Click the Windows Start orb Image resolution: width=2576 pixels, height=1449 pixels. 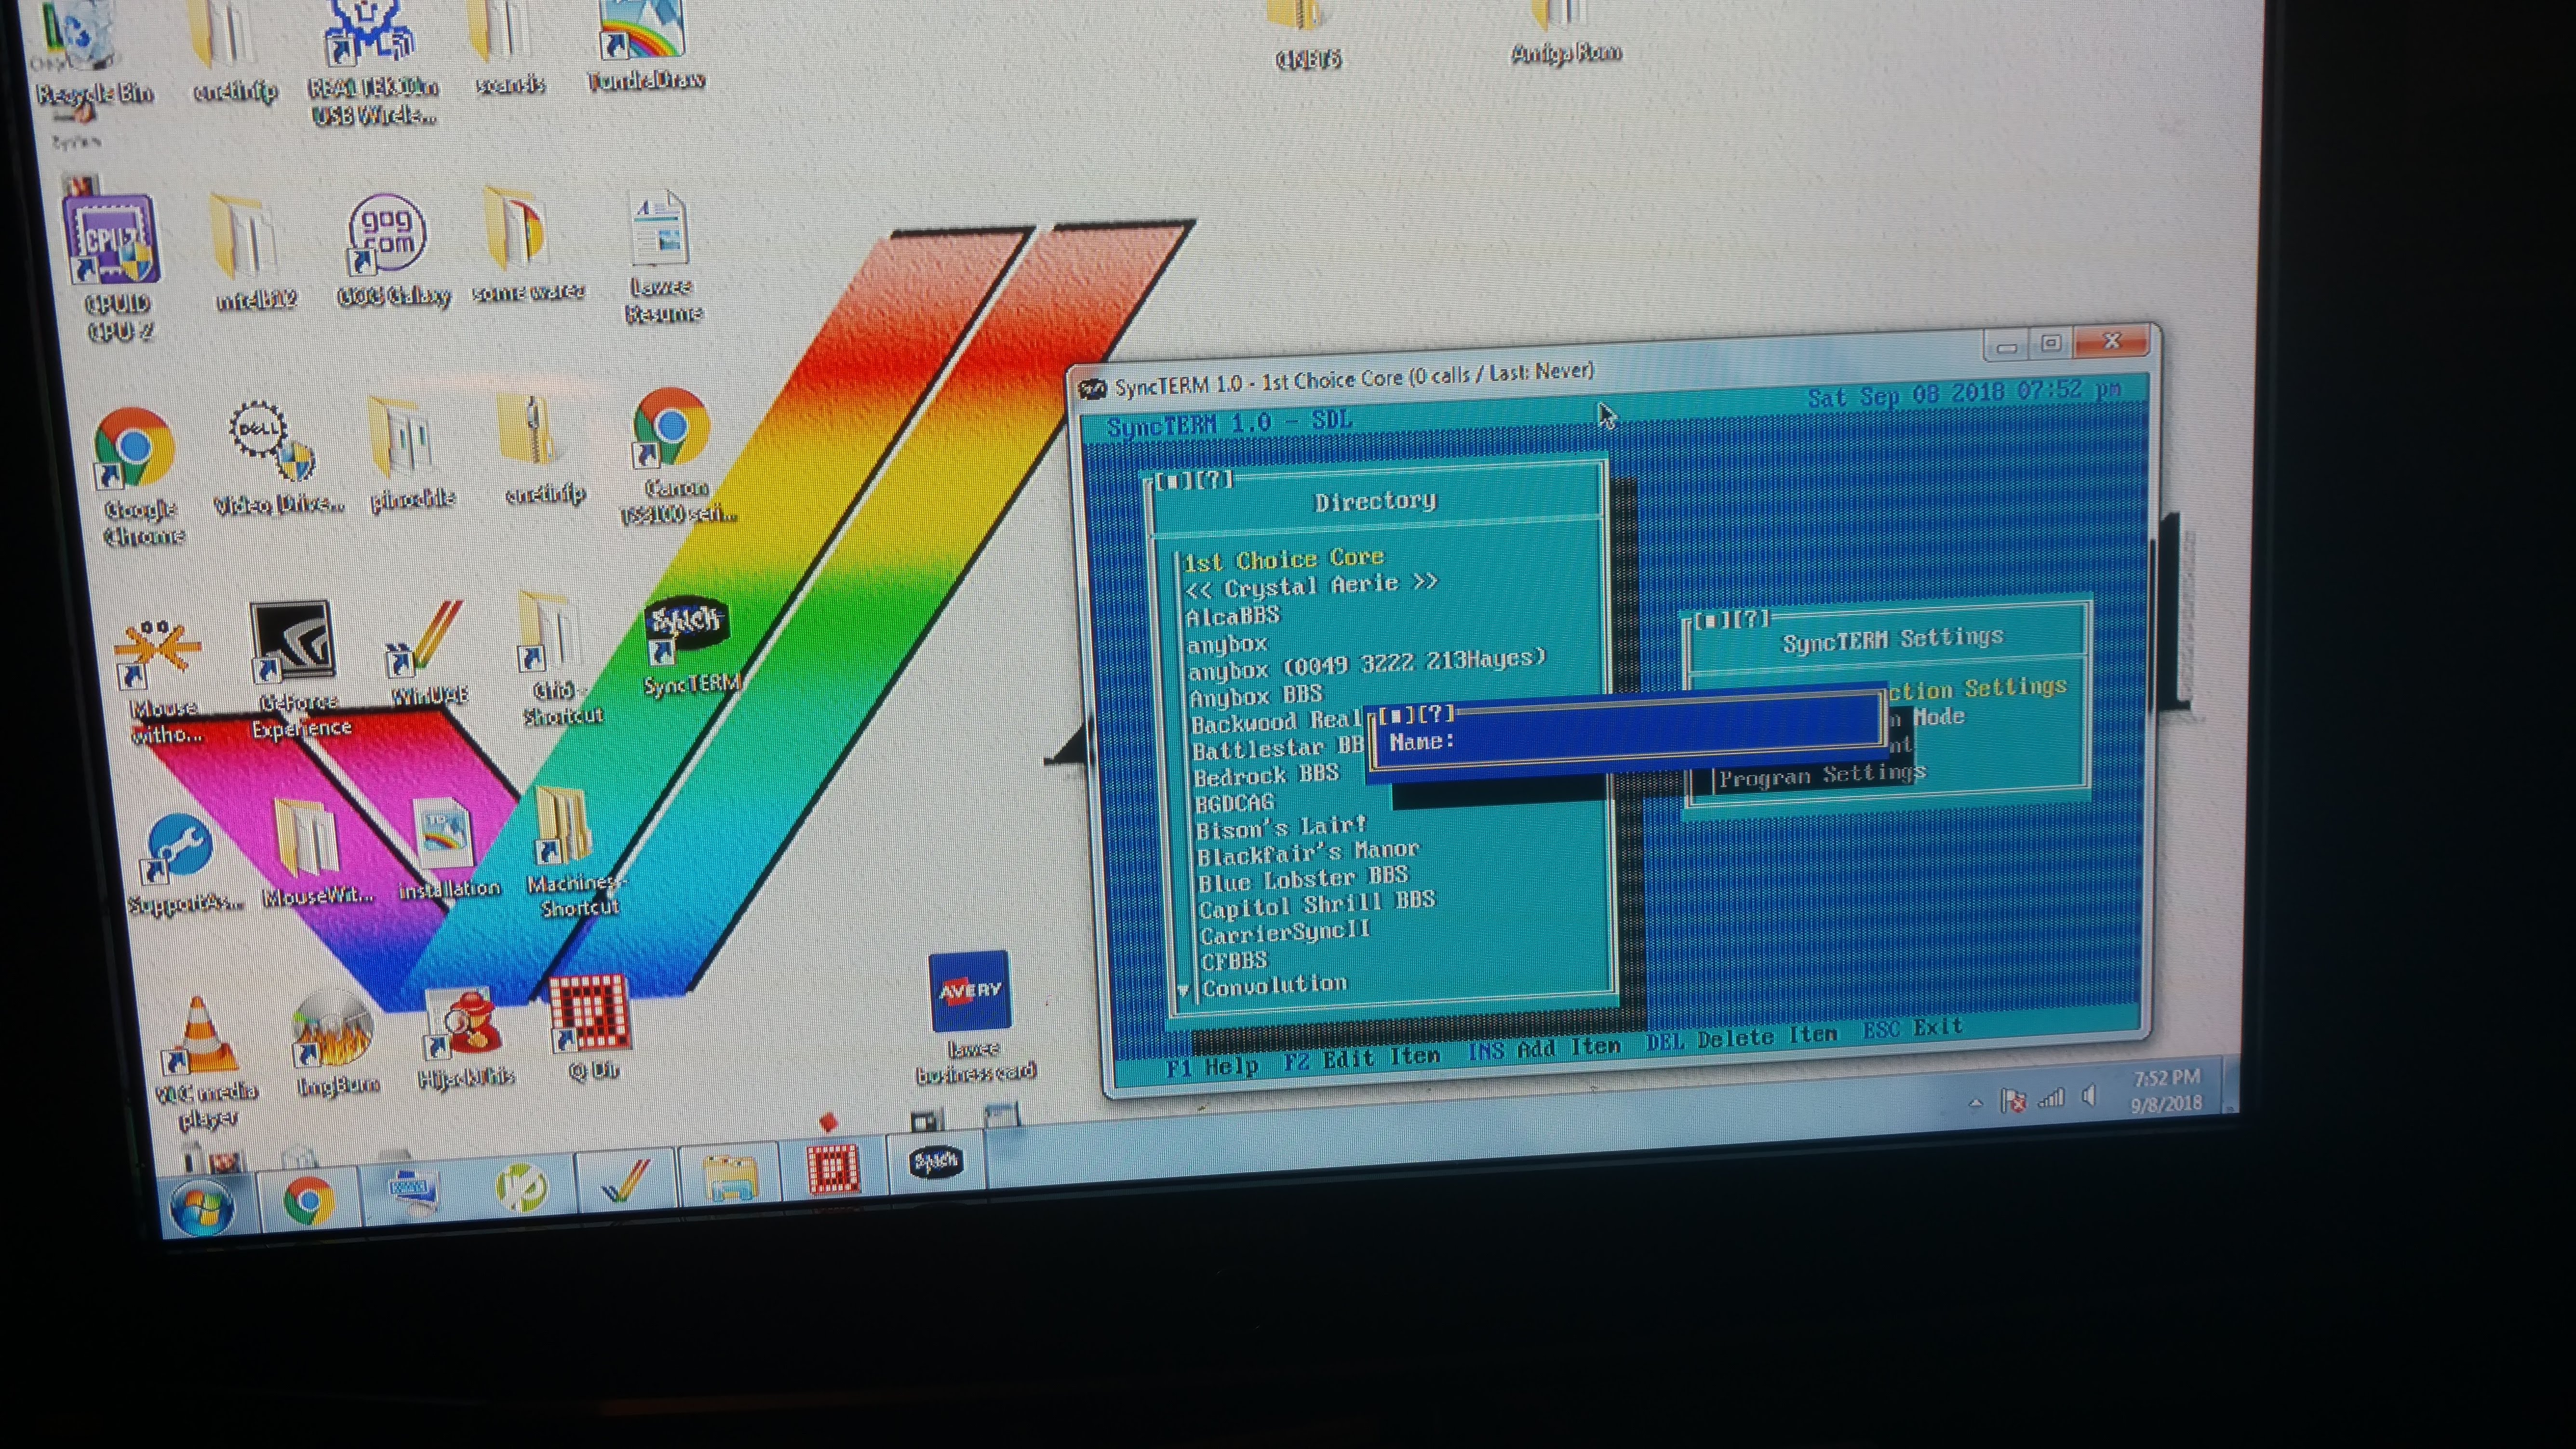[203, 1207]
